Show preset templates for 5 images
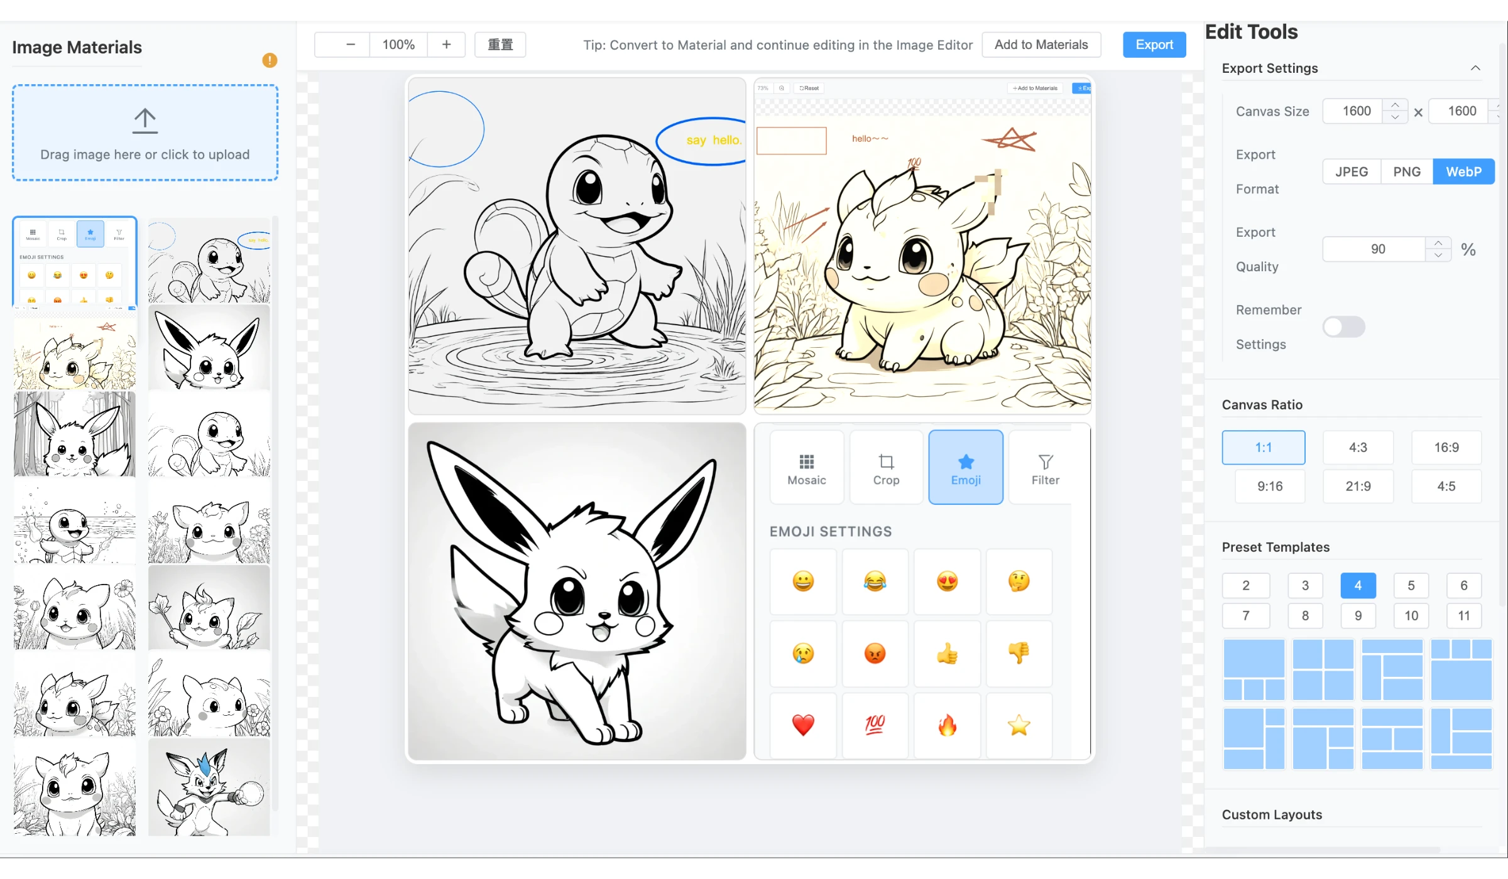The width and height of the screenshot is (1508, 879). 1411,585
